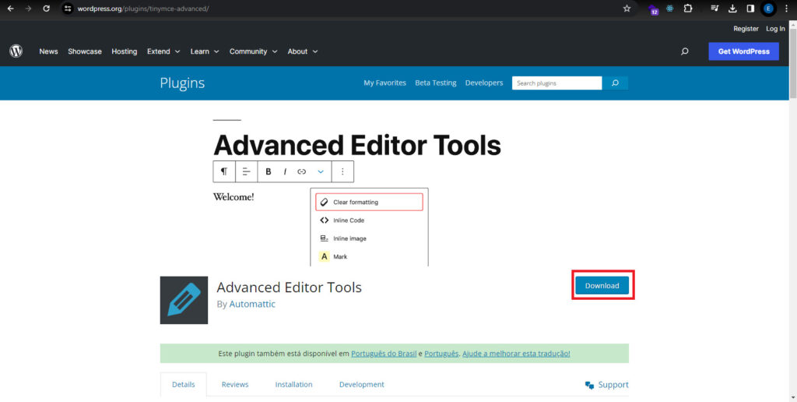Bookmark this page with the star icon
The width and height of the screenshot is (797, 402).
click(x=627, y=9)
